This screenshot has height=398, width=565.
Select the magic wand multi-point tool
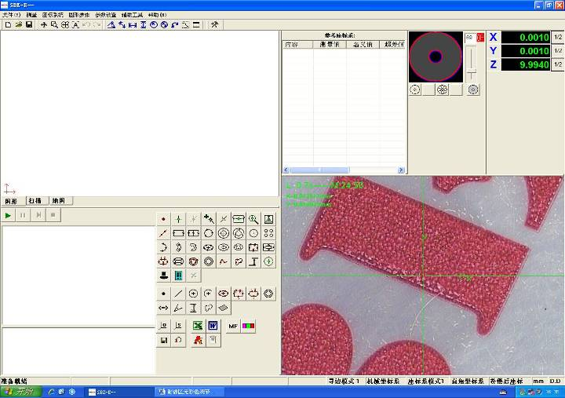click(x=209, y=219)
